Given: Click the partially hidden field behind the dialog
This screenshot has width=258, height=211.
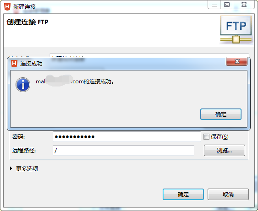Looking at the screenshot, I should 149,55.
